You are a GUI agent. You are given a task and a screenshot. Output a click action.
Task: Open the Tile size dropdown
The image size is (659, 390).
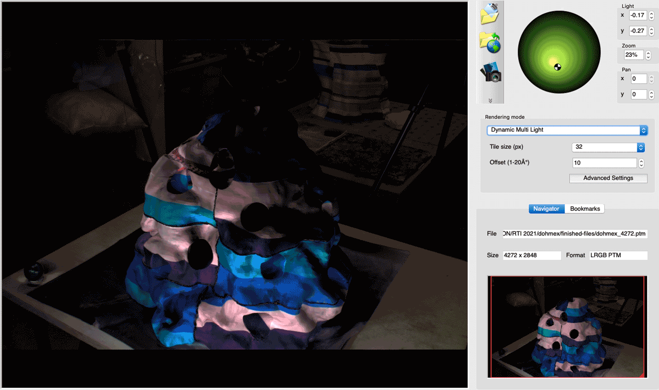[x=608, y=147]
